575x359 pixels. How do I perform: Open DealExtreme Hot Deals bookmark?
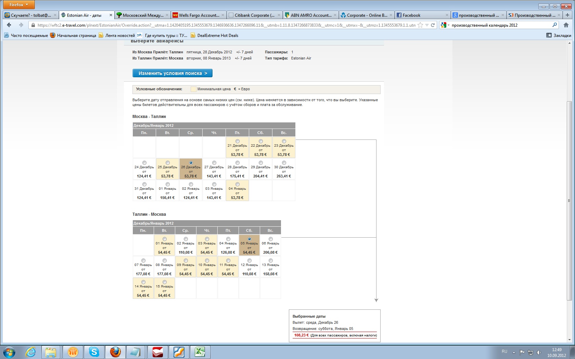pos(215,35)
